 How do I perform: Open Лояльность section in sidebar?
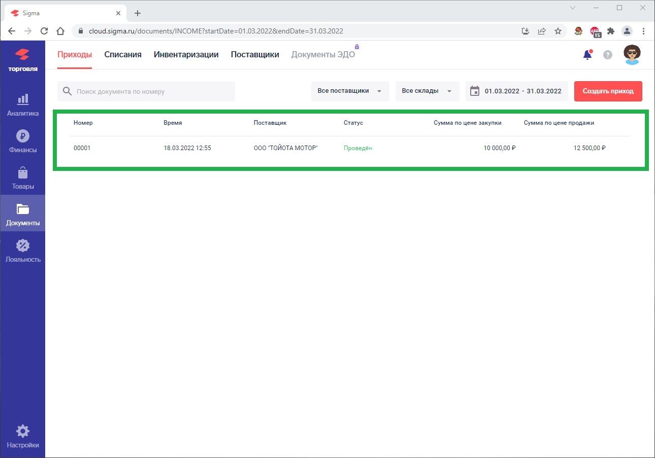tap(22, 251)
